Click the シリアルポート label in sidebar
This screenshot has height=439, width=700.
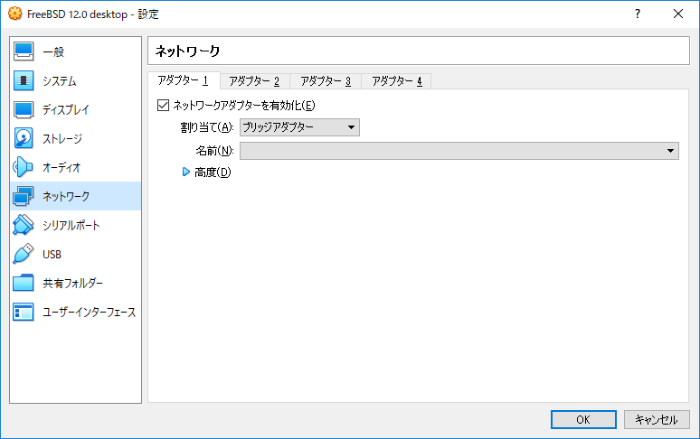pos(71,226)
